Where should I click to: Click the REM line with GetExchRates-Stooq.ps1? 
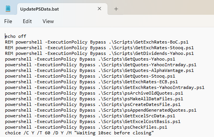pyautogui.click(x=99, y=48)
